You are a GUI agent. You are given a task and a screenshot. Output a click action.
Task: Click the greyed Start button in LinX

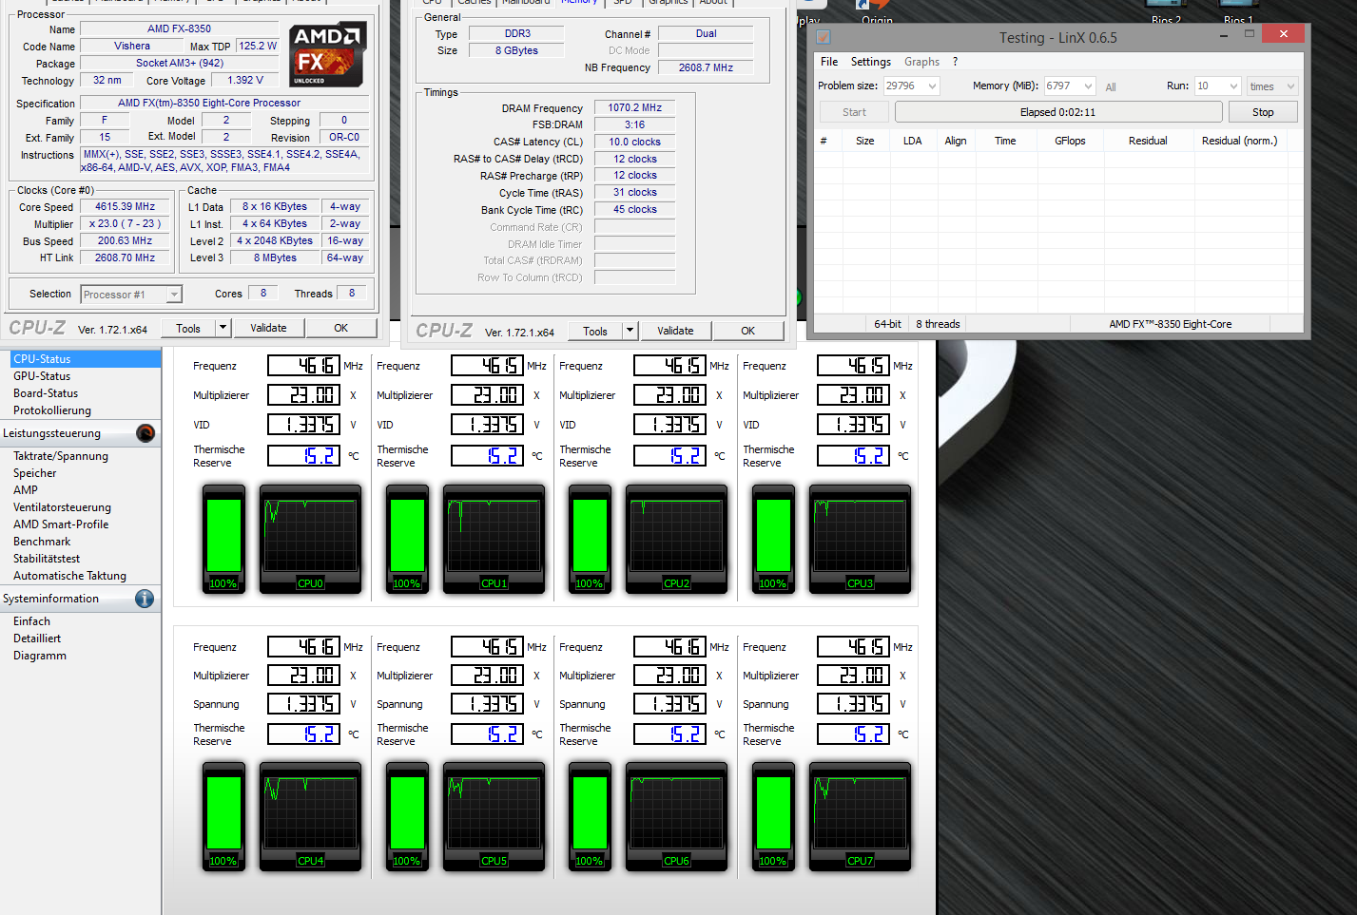[x=854, y=112]
